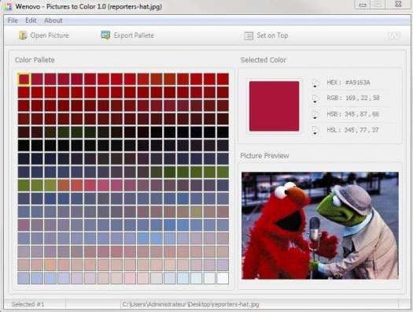Copy the HSL value using its icon
Viewport: 413px width, 312px height.
click(x=315, y=130)
